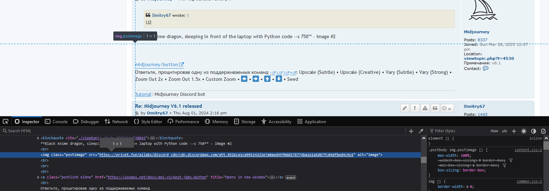Expand the -webkit-box-sizing value arrow
Screen dimensions: 549x191
(480, 160)
